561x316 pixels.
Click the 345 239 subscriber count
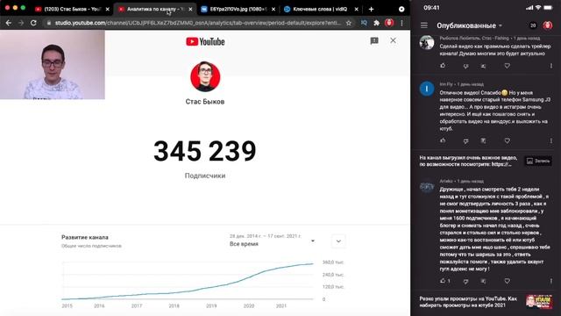(205, 151)
